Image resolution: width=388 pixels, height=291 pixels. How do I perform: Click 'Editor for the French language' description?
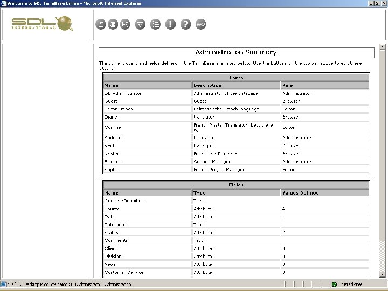tap(226, 109)
